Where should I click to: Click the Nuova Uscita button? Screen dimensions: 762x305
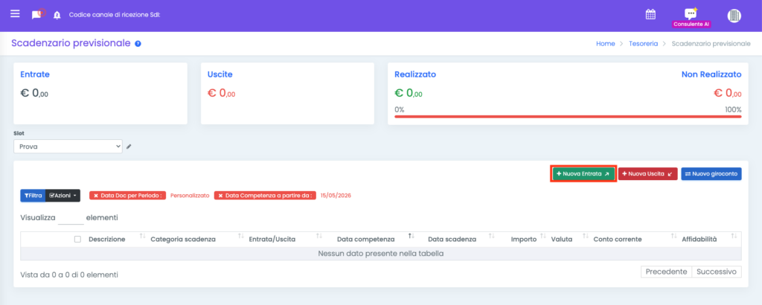(x=648, y=173)
